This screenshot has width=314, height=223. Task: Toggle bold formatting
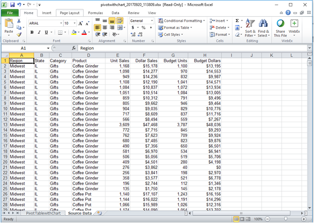click(32, 32)
